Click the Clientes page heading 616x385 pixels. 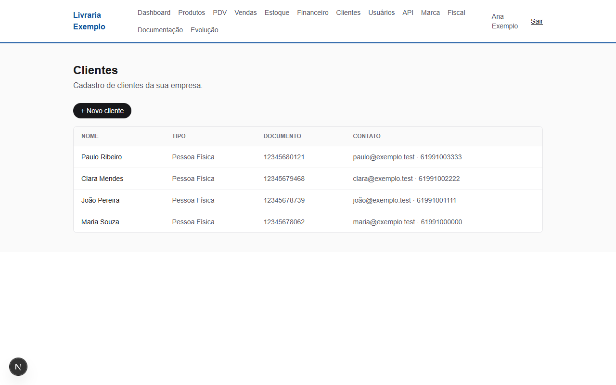tap(95, 70)
